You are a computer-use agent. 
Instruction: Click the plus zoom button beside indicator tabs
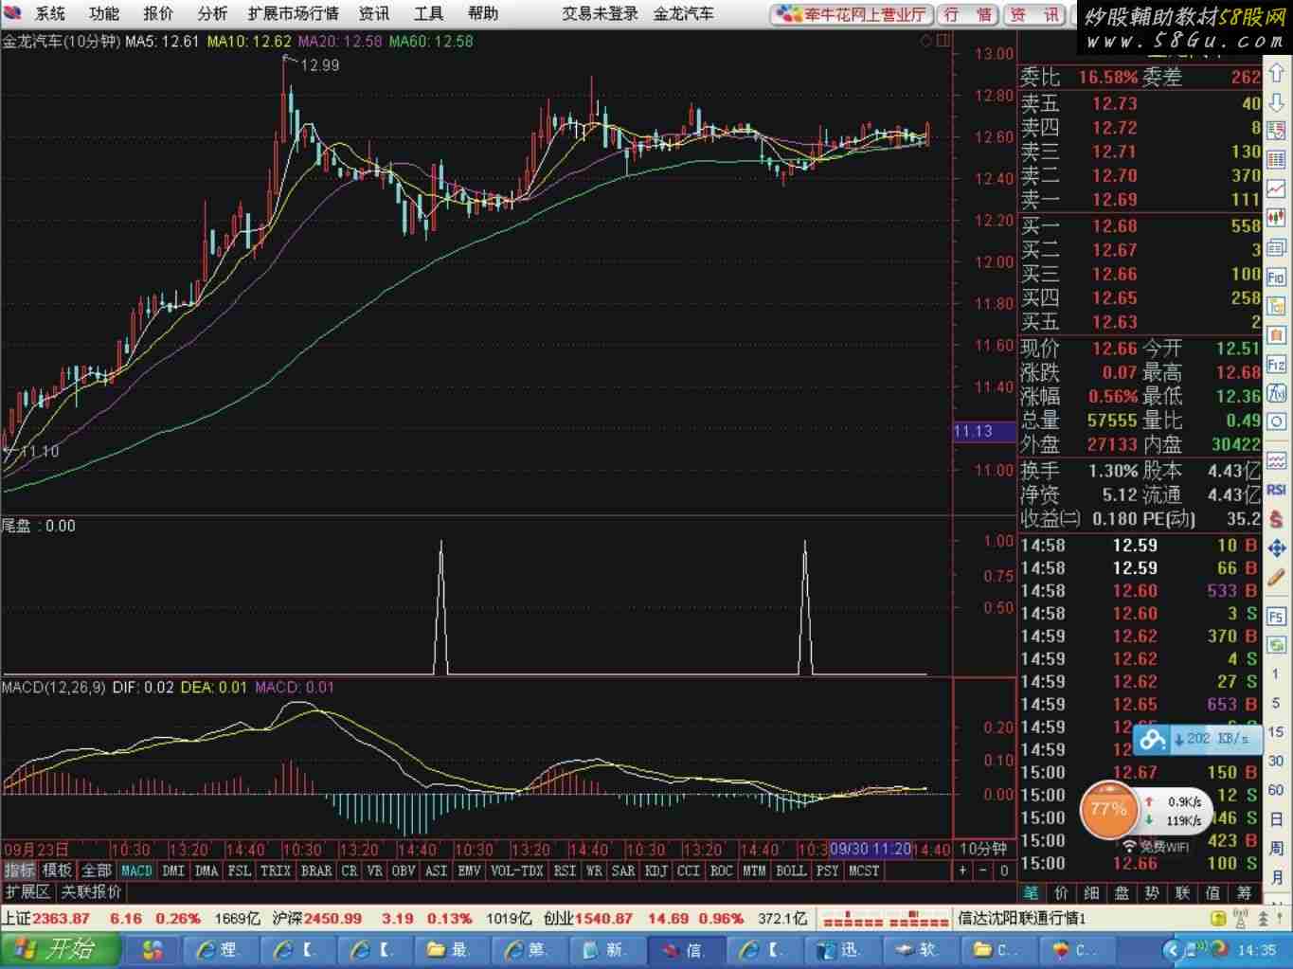coord(963,870)
